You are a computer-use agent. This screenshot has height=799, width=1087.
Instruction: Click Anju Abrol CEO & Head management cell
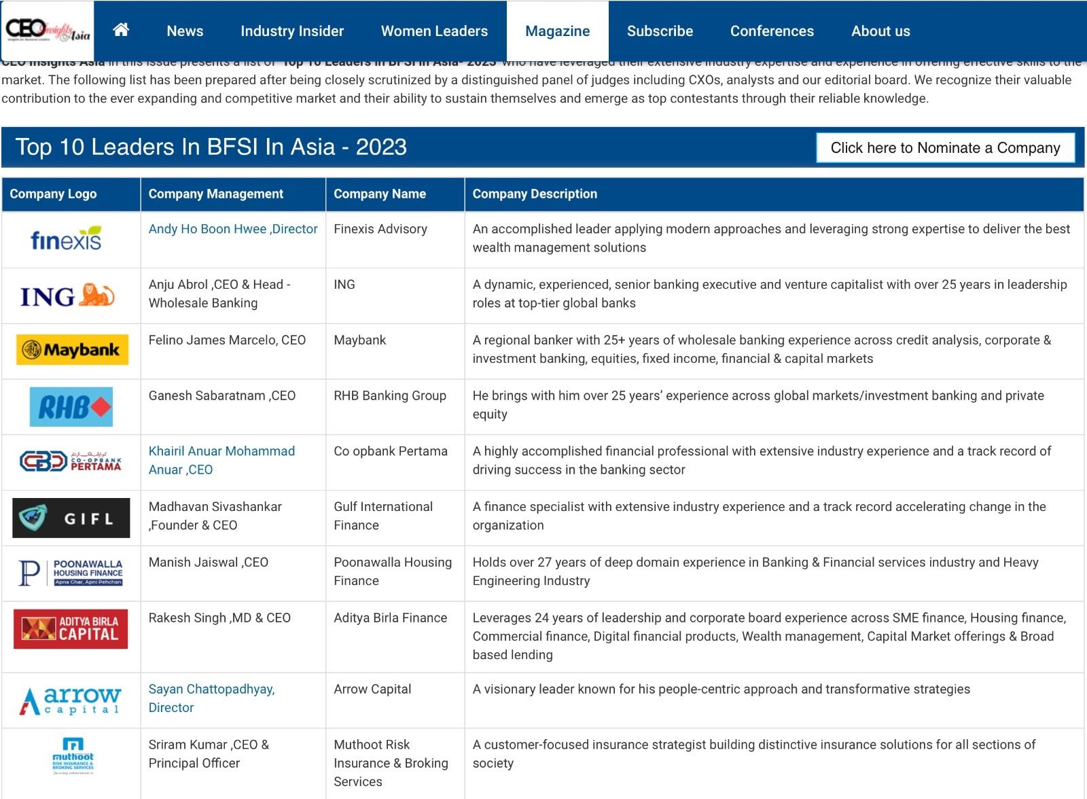click(233, 296)
